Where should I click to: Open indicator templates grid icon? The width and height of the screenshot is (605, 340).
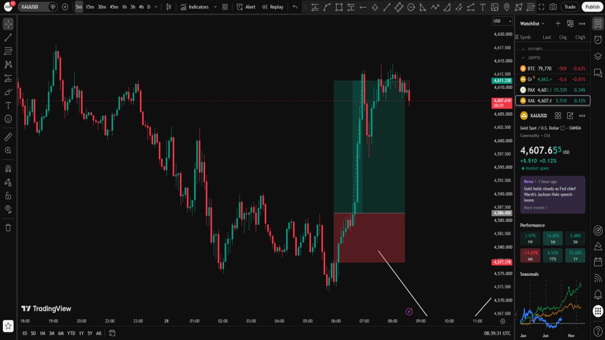[x=225, y=7]
